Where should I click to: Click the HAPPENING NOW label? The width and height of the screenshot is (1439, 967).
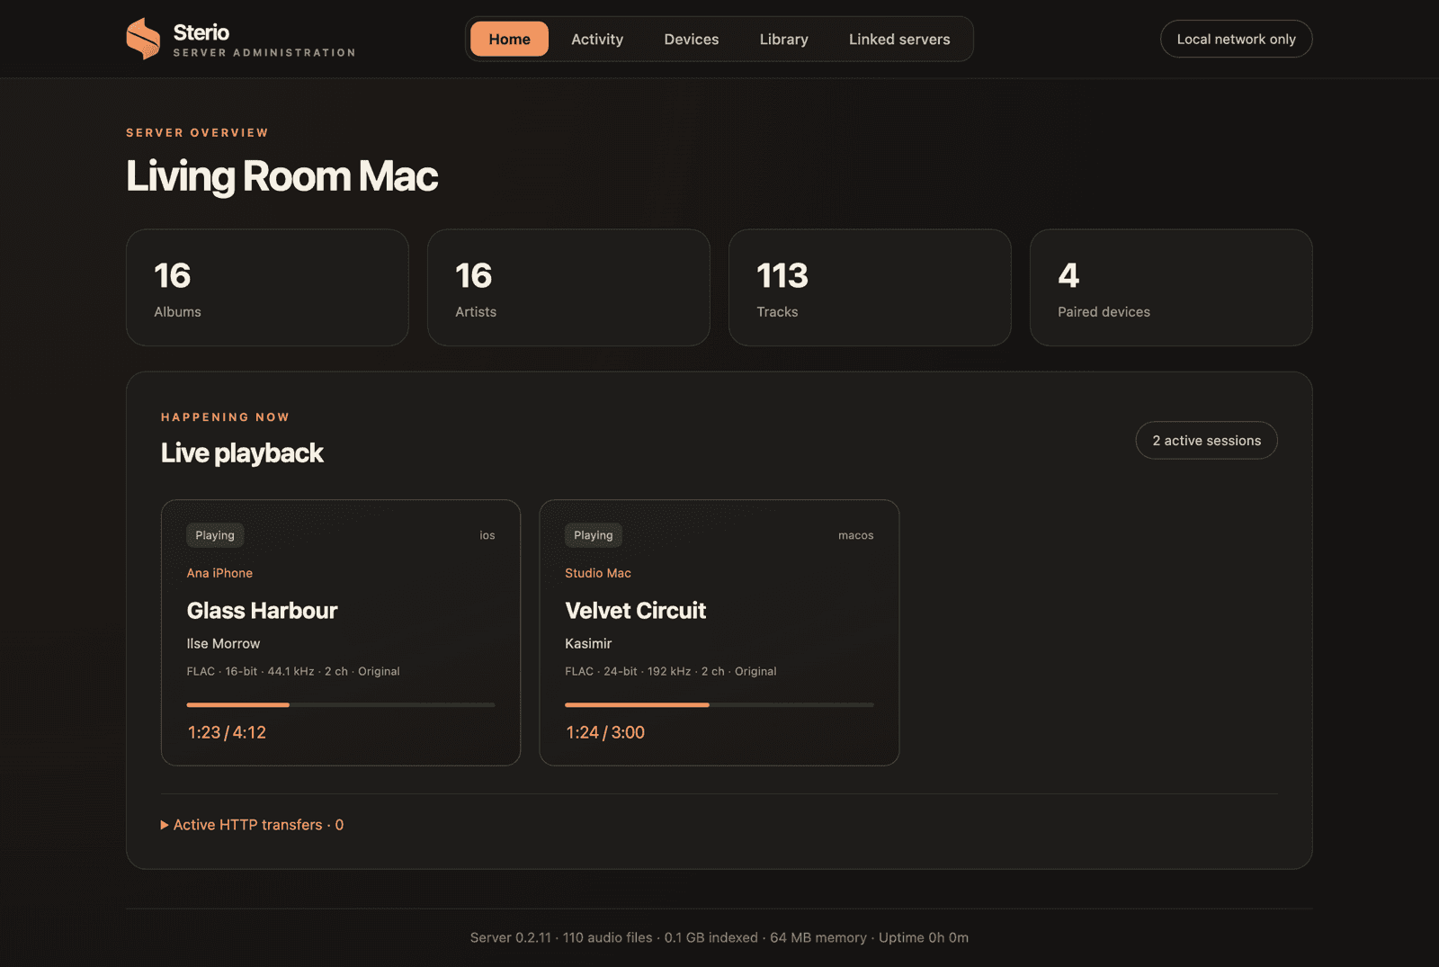(x=225, y=416)
